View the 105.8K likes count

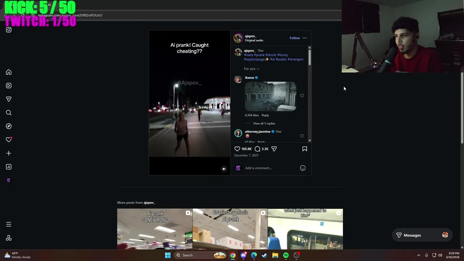pos(246,149)
